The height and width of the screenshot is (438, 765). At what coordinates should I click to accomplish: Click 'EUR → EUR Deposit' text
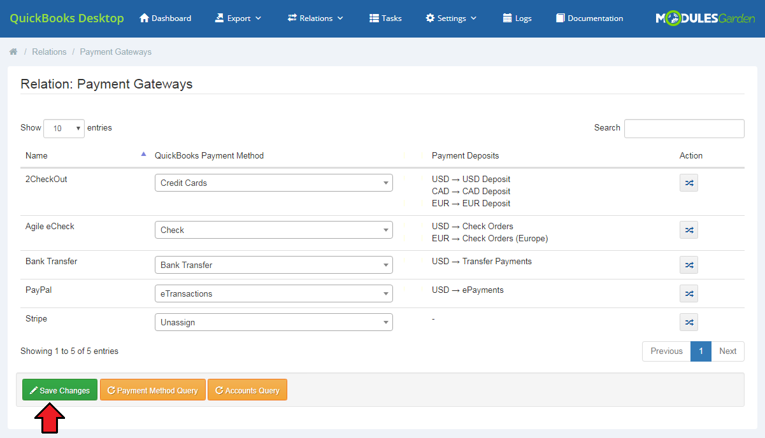coord(471,203)
